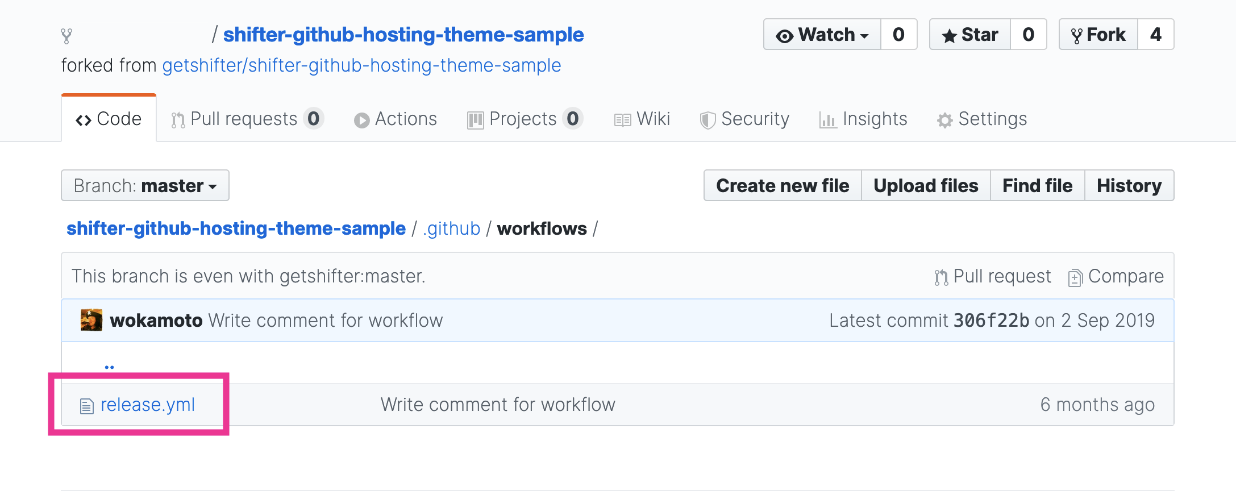The image size is (1236, 495).
Task: Click the Compare diff icon
Action: click(1075, 277)
